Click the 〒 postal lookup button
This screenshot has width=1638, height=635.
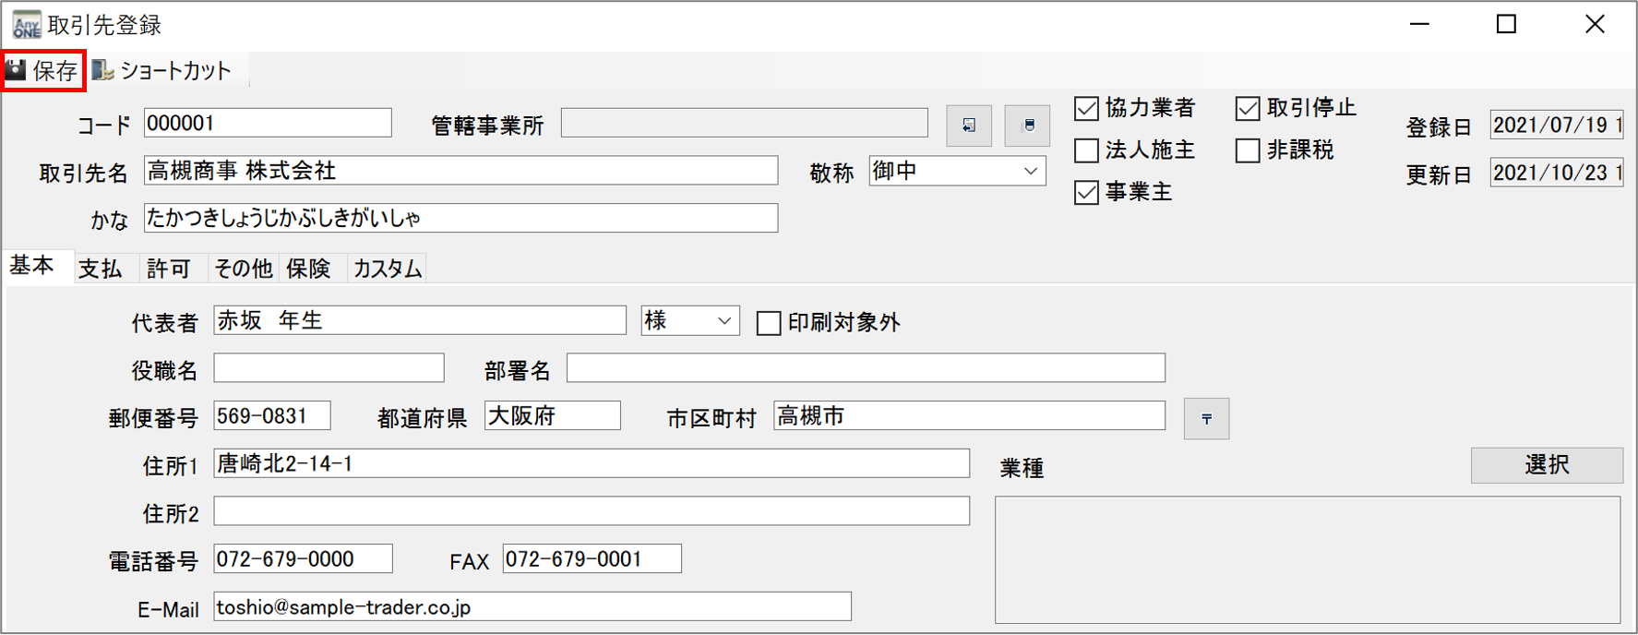pyautogui.click(x=1205, y=419)
